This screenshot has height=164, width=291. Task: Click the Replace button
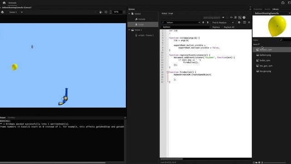coord(216,27)
